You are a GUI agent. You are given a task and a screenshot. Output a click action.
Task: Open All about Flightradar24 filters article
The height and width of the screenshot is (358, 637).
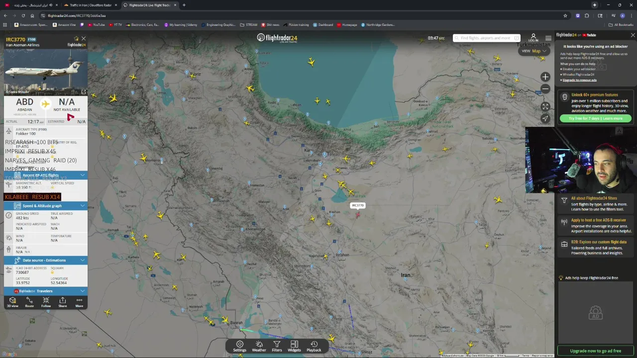(x=595, y=203)
